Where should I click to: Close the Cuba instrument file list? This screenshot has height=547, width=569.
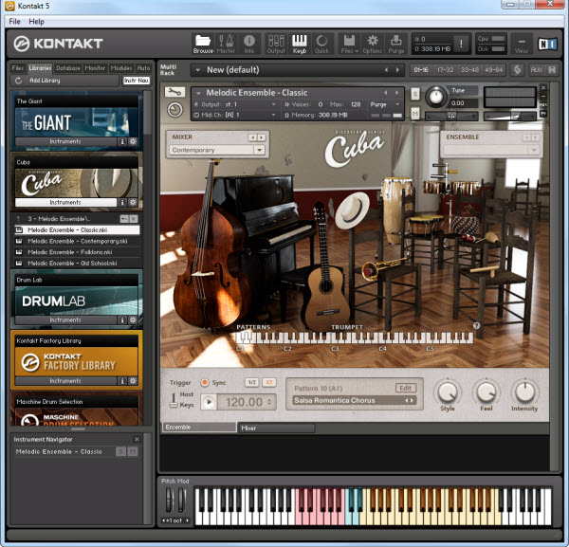pyautogui.click(x=134, y=219)
